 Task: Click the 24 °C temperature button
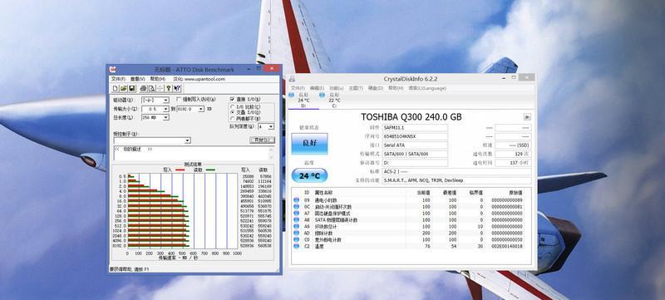point(309,175)
